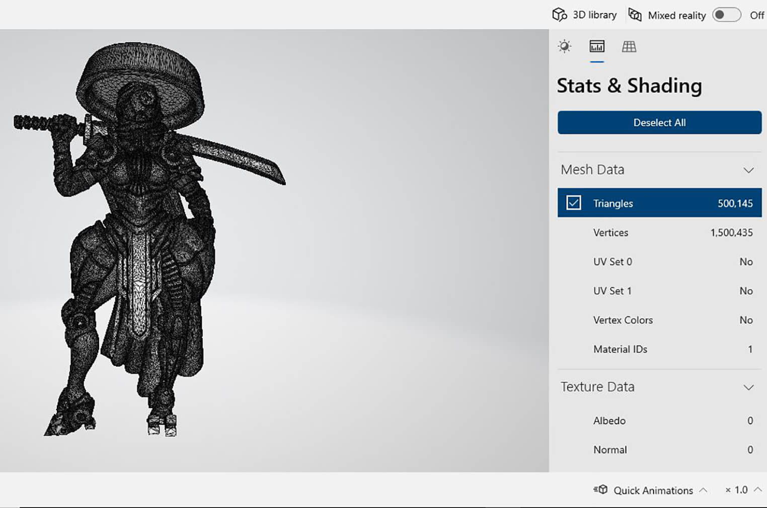This screenshot has height=508, width=767.
Task: Select the Albedo texture row
Action: (x=659, y=420)
